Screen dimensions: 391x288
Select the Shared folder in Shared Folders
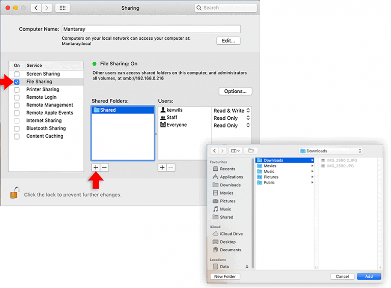[x=123, y=110]
